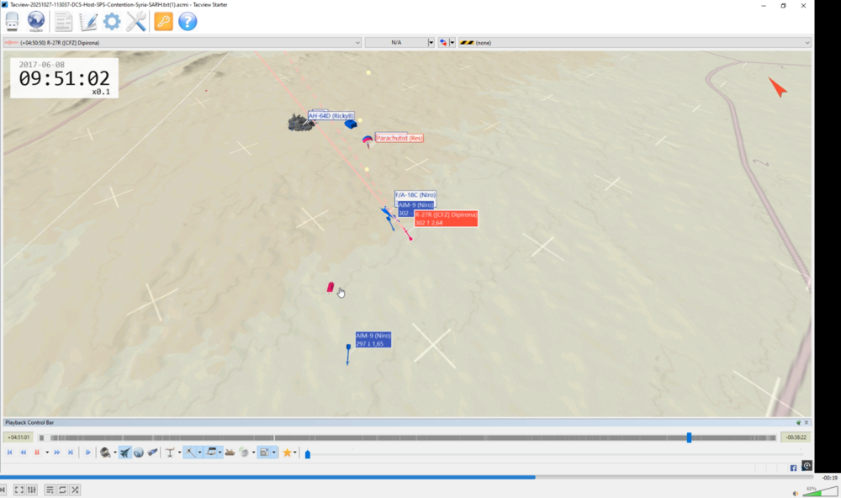This screenshot has width=841, height=498.
Task: Click the +04:51:01 elapsed time field
Action: 19,437
